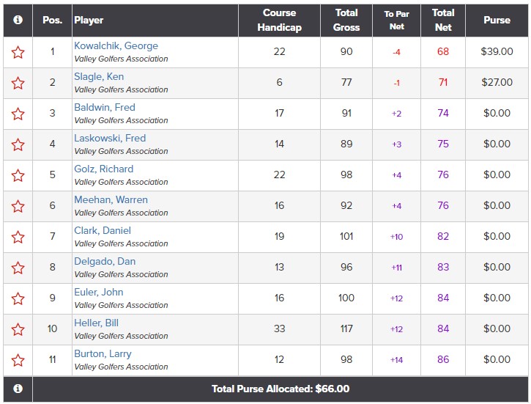Click the star icon for Larry Burton
Viewport: 531px width, 404px height.
[18, 360]
